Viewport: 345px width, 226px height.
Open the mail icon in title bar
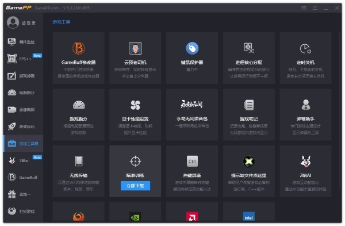(x=304, y=8)
